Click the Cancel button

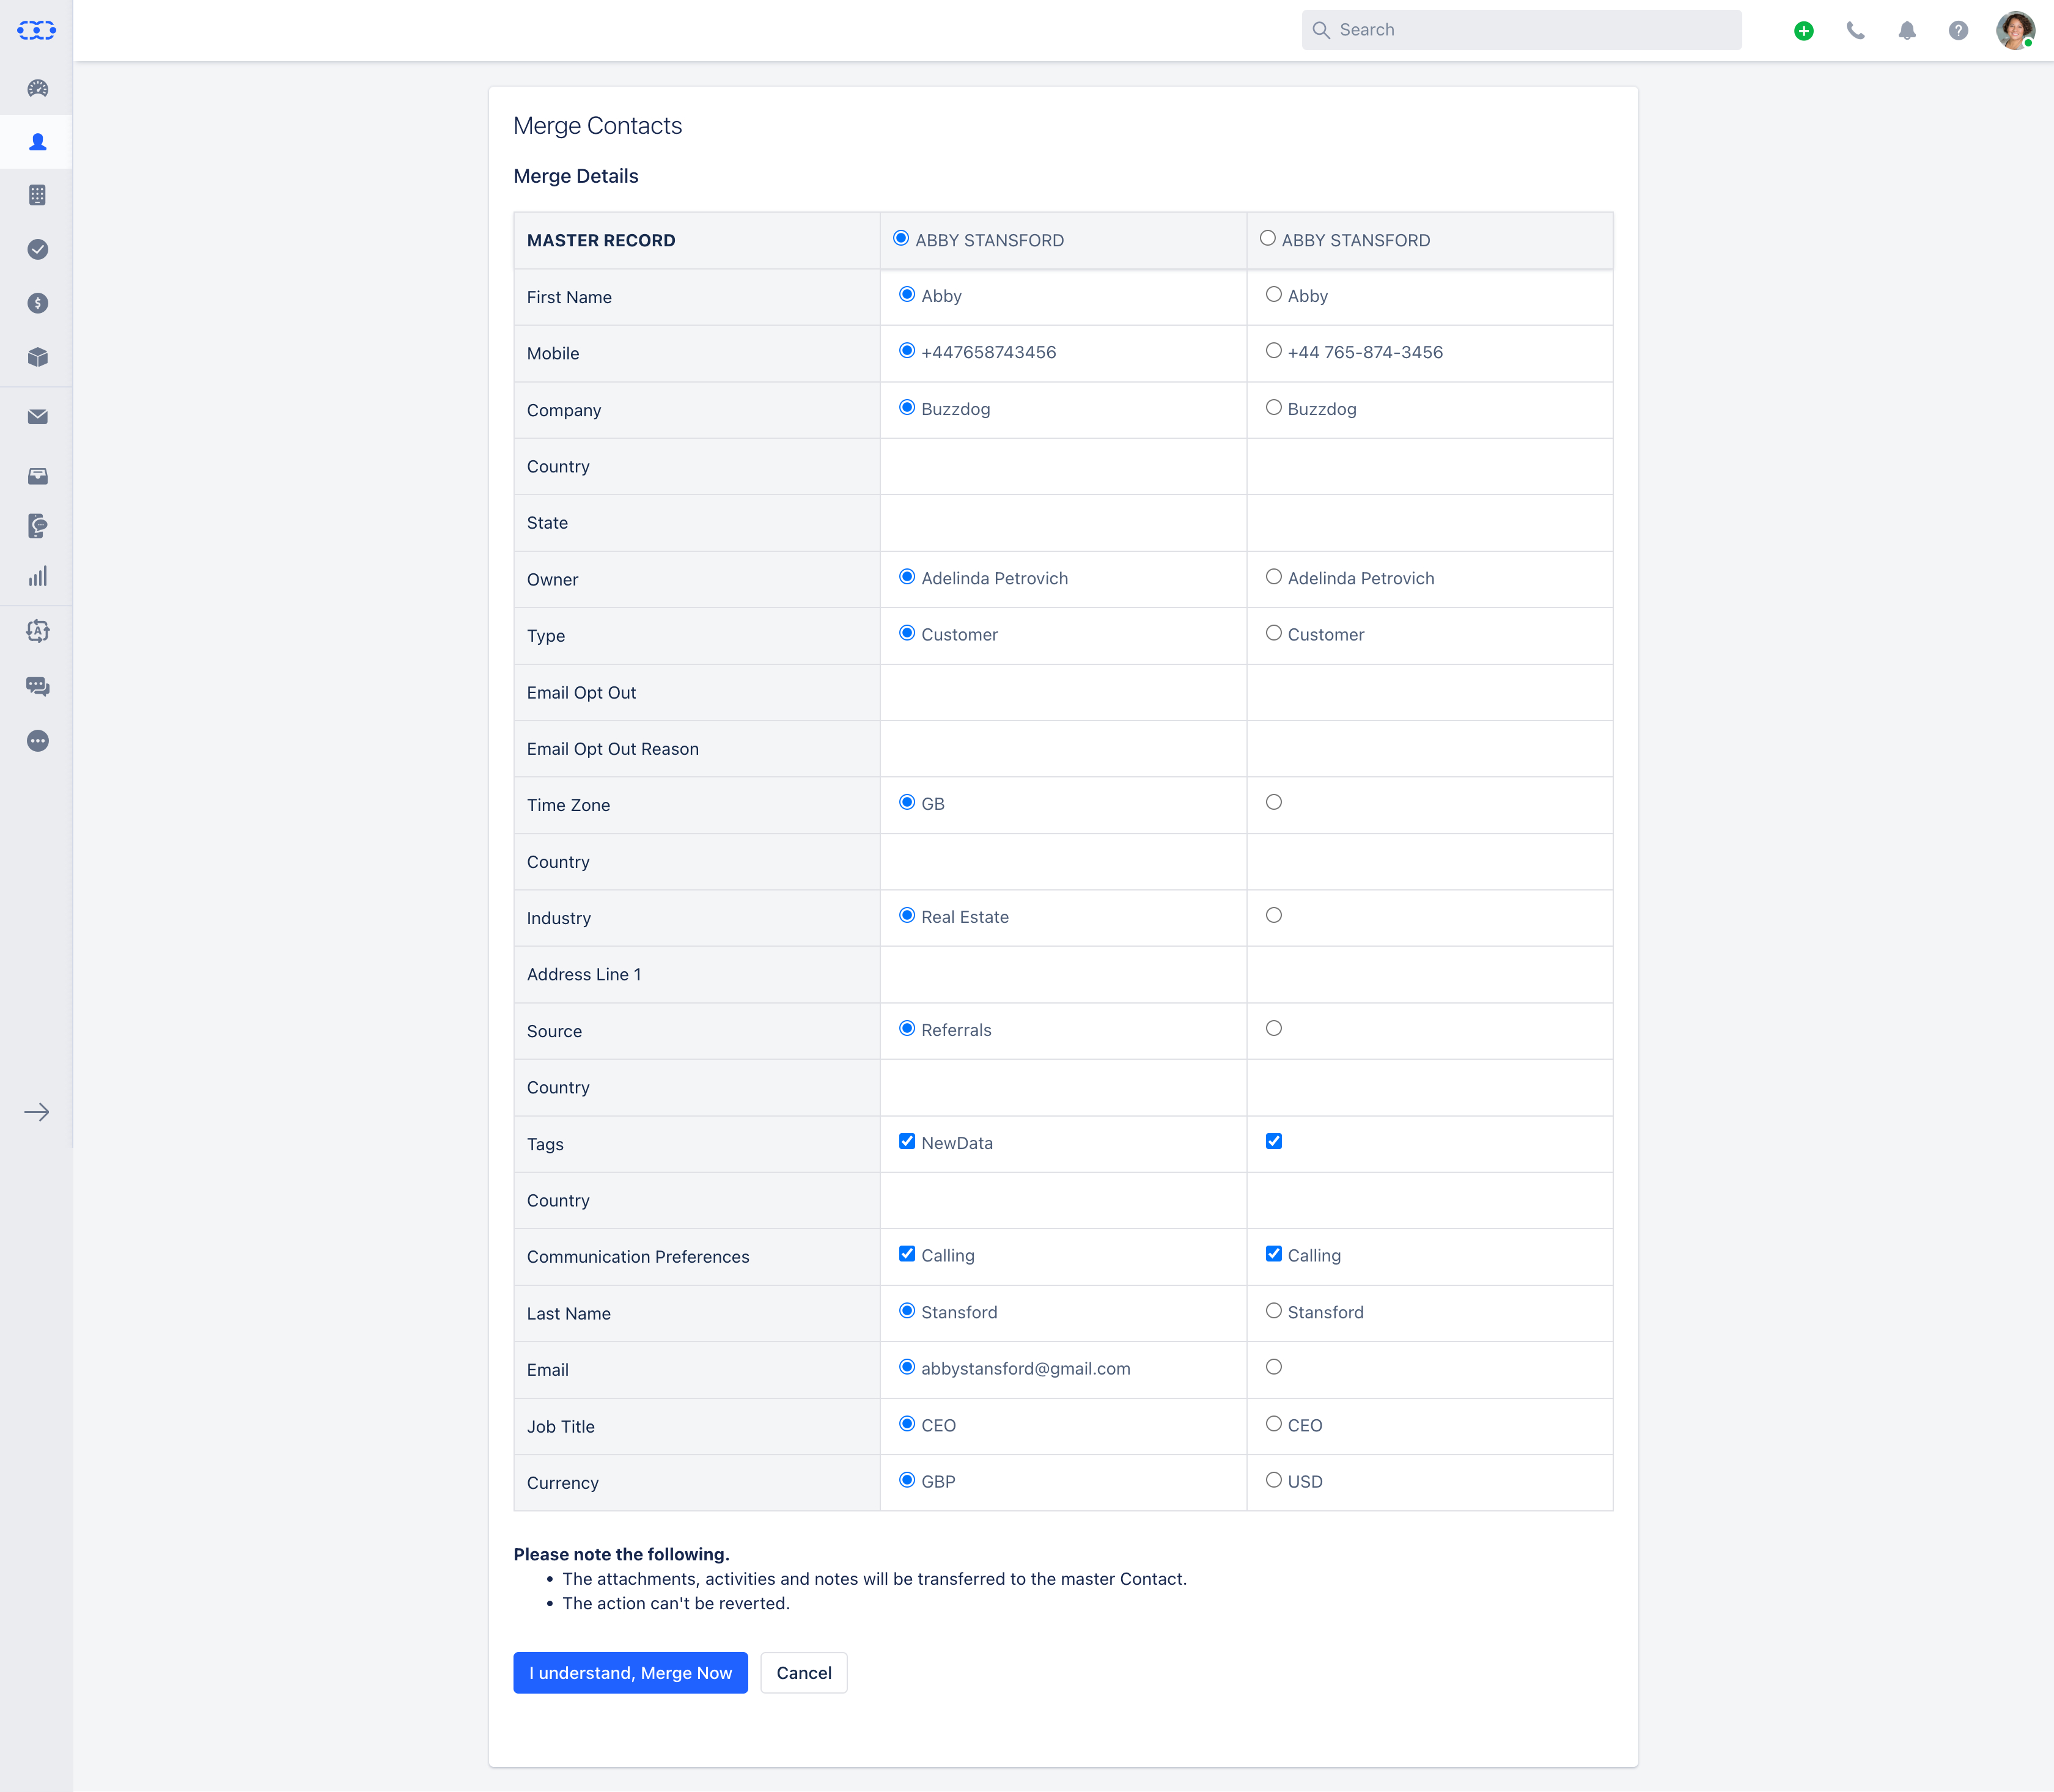pos(804,1673)
